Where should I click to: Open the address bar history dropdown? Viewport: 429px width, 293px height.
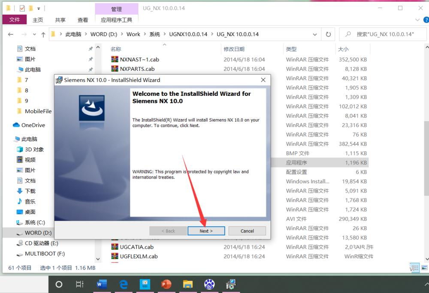tap(315, 34)
